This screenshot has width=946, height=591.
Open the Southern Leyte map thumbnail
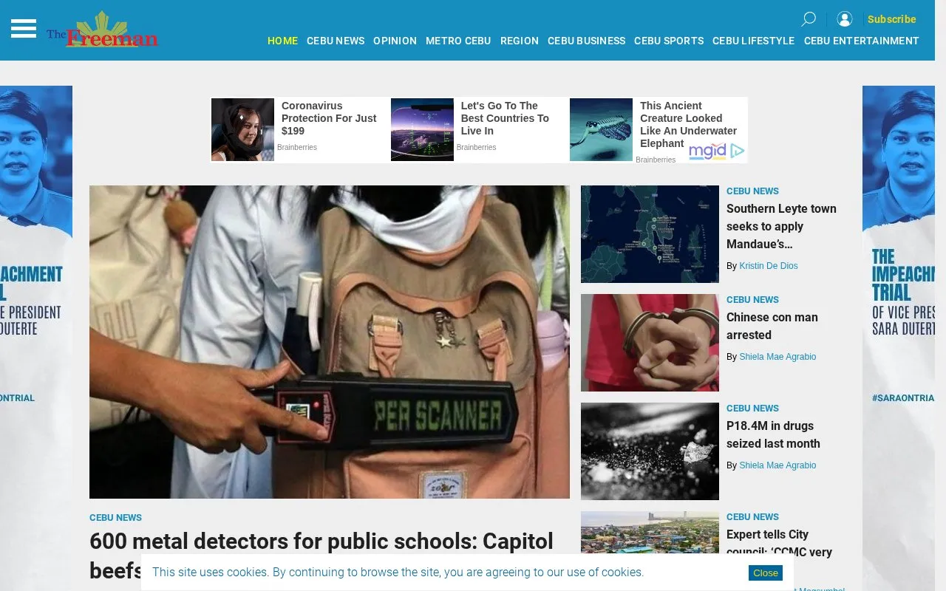[x=650, y=234]
